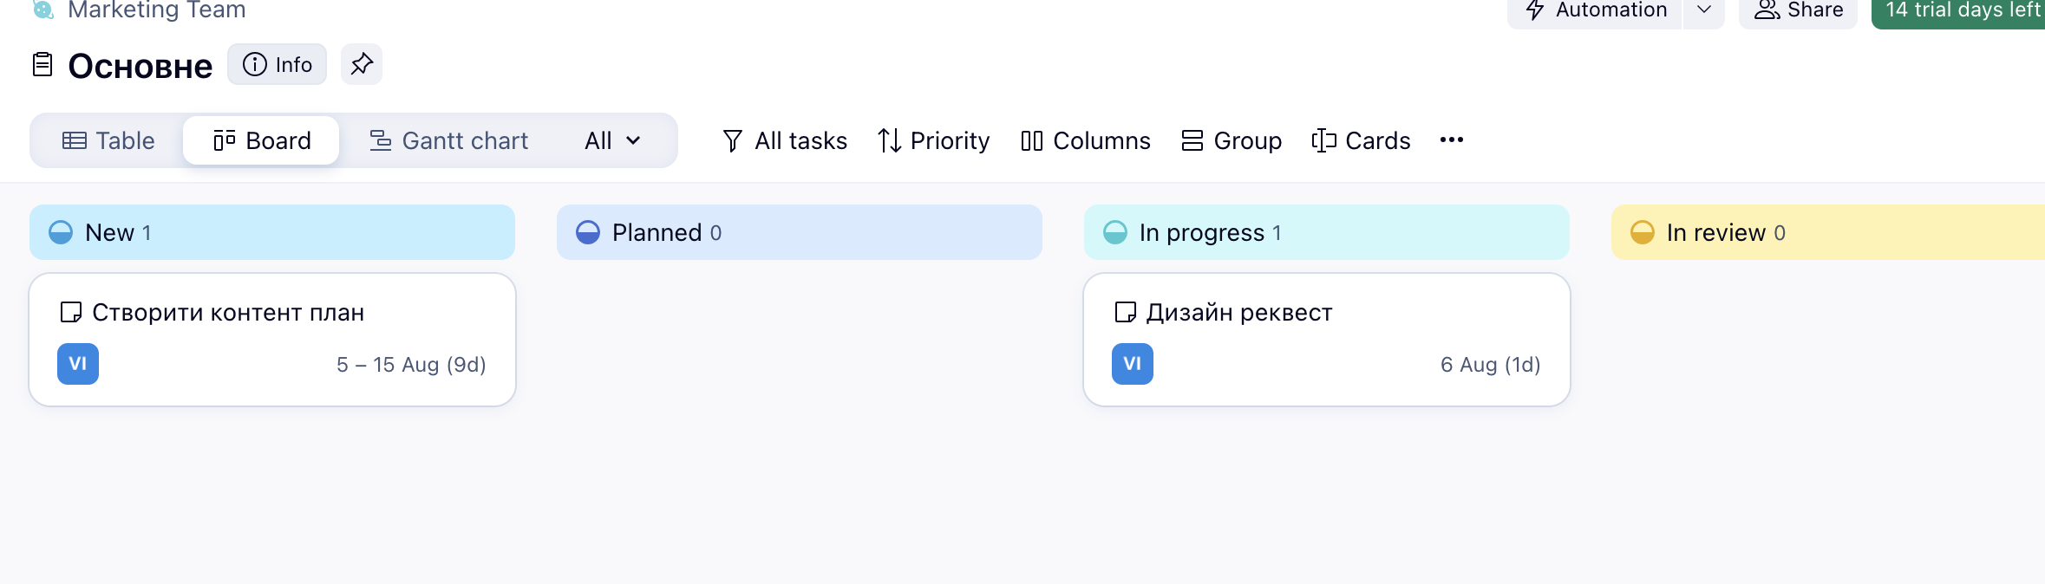This screenshot has height=584, width=2045.
Task: Click the New column status circle icon
Action: pos(61,232)
